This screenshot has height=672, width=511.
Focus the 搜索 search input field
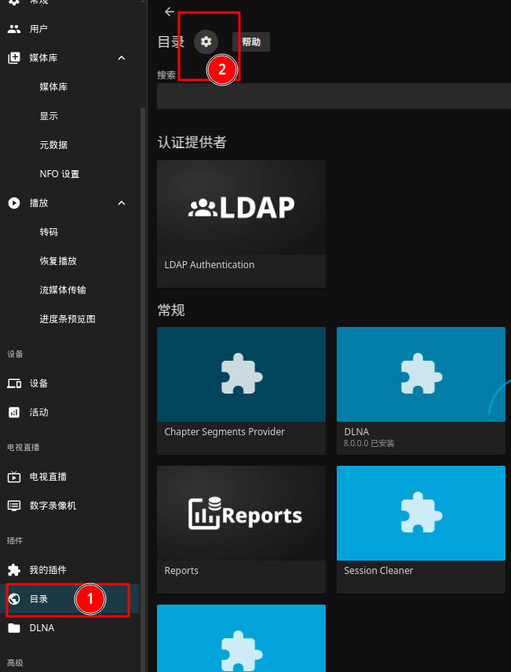pyautogui.click(x=334, y=96)
